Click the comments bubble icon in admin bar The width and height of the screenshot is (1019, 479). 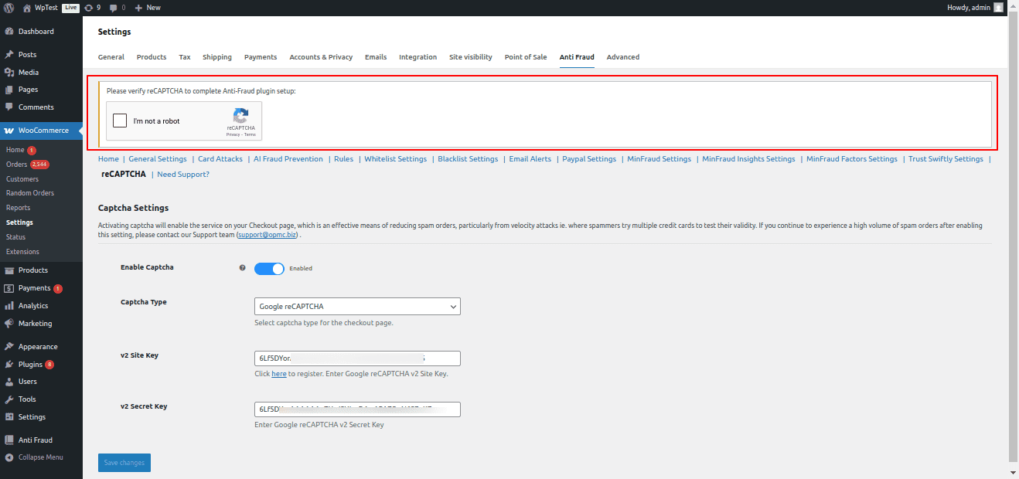point(114,7)
